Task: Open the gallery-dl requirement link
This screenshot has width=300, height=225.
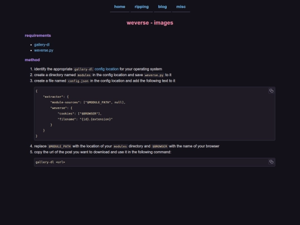Action: [42, 45]
